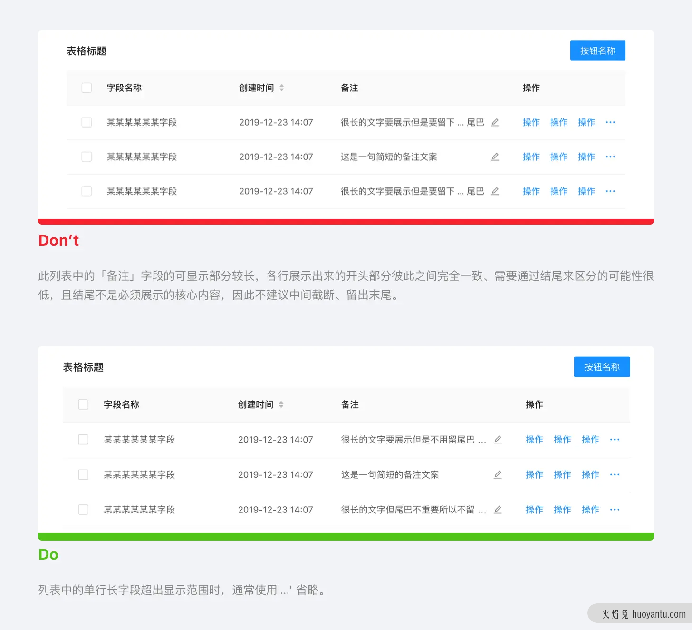The image size is (692, 630).
Task: Tick the checkbox of Don't table third row
Action: [86, 191]
